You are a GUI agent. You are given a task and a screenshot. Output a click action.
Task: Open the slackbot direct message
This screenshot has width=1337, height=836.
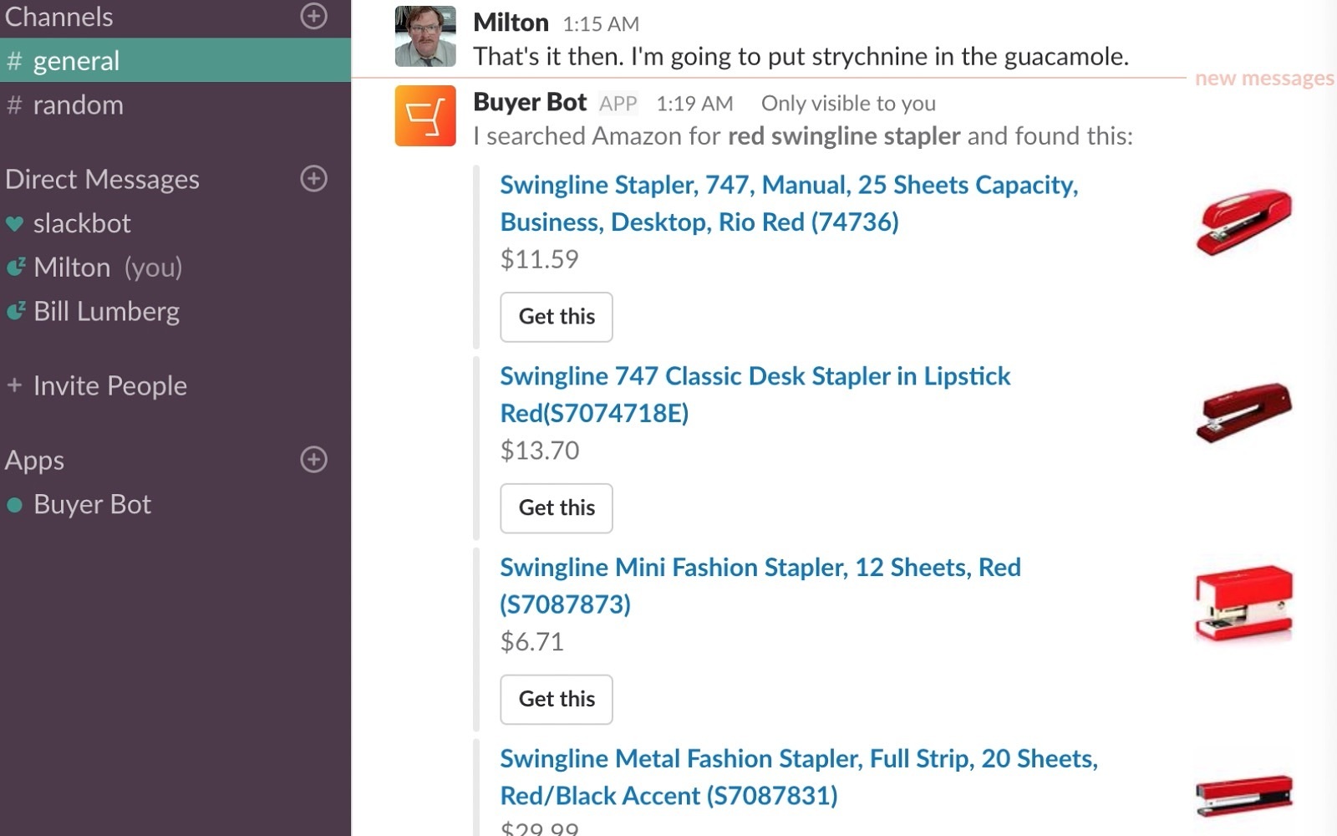pos(82,223)
